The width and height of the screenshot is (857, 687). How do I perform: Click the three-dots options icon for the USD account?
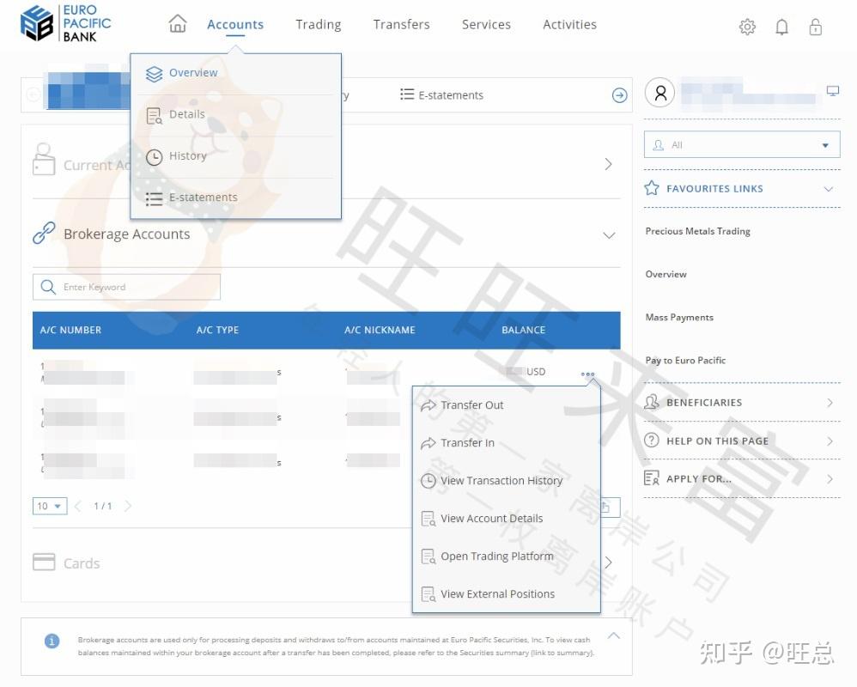click(587, 374)
